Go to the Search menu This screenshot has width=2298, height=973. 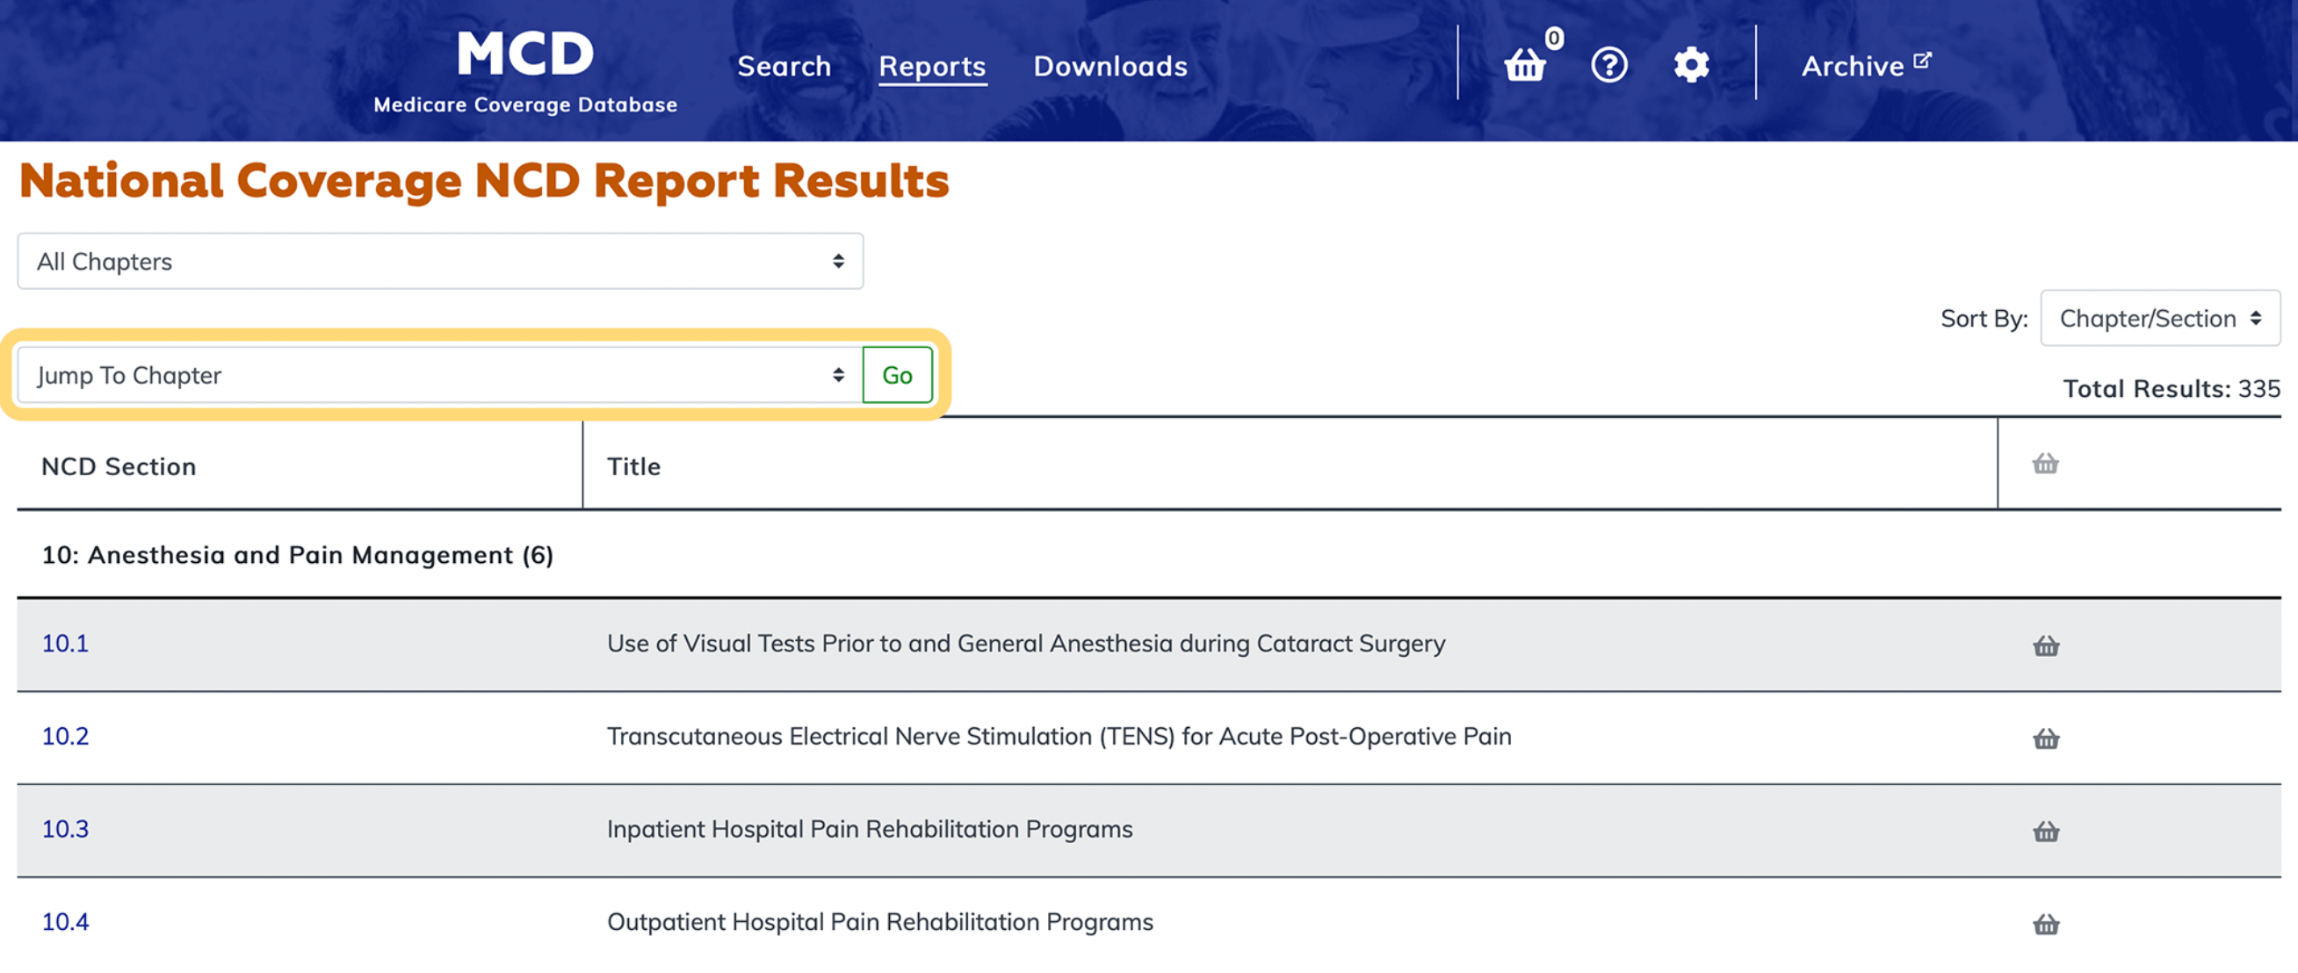coord(784,66)
